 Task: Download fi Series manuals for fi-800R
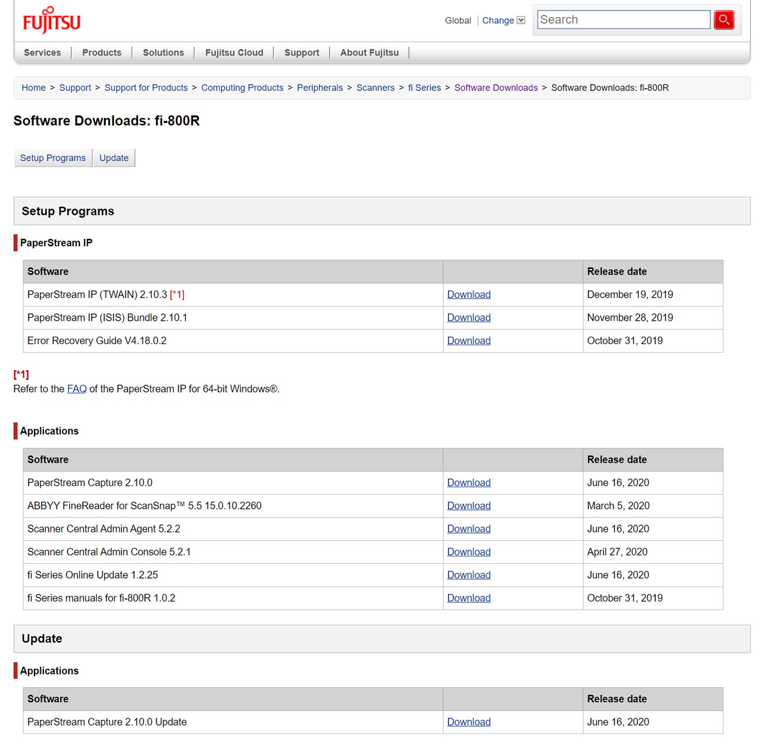click(x=469, y=598)
